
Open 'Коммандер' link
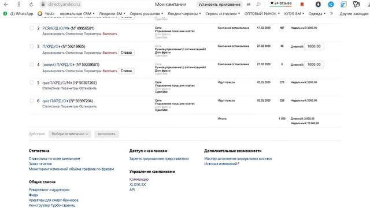point(139,179)
